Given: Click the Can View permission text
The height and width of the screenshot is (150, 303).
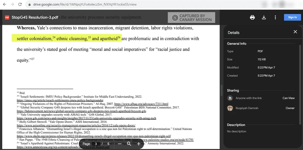Looking at the screenshot, I should pyautogui.click(x=289, y=98).
